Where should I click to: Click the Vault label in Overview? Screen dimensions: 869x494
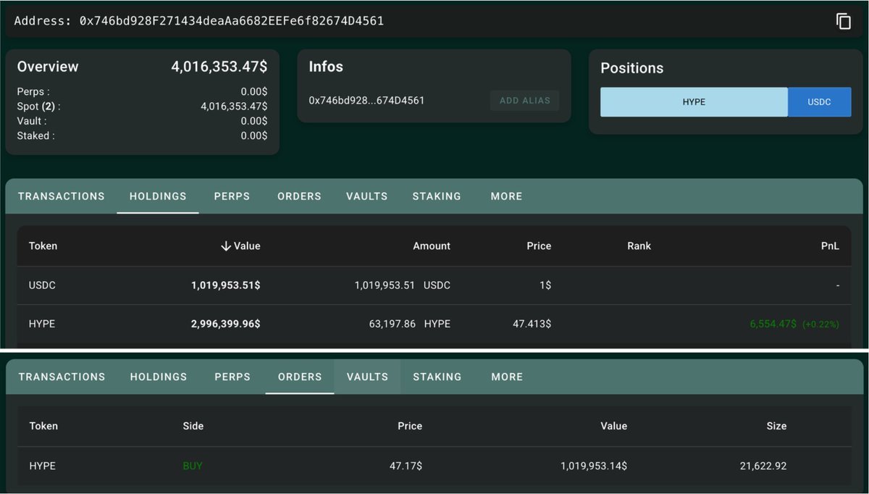click(x=33, y=121)
